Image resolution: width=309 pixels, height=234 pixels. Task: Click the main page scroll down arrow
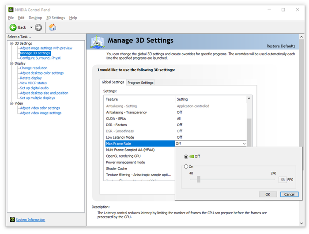pos(301,223)
